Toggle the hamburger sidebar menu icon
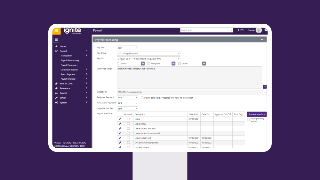320x180 pixels. click(56, 40)
